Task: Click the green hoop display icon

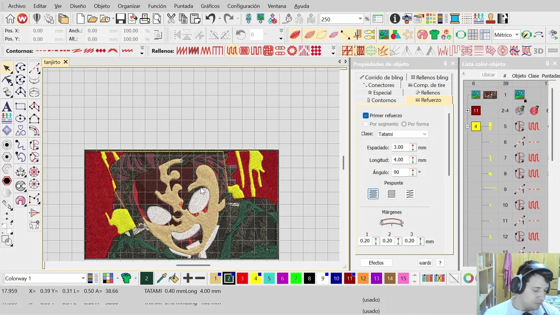Action: 461,35
